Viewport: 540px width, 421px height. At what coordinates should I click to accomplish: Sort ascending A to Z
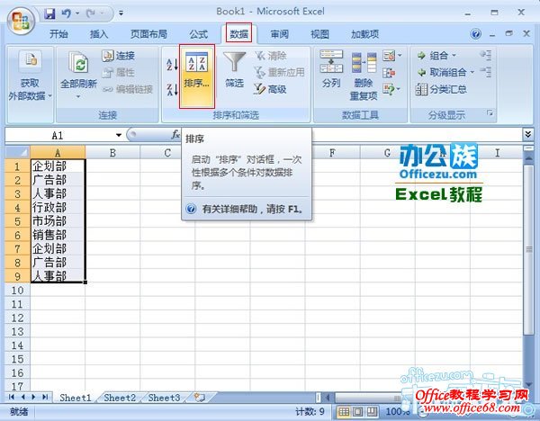(x=172, y=64)
